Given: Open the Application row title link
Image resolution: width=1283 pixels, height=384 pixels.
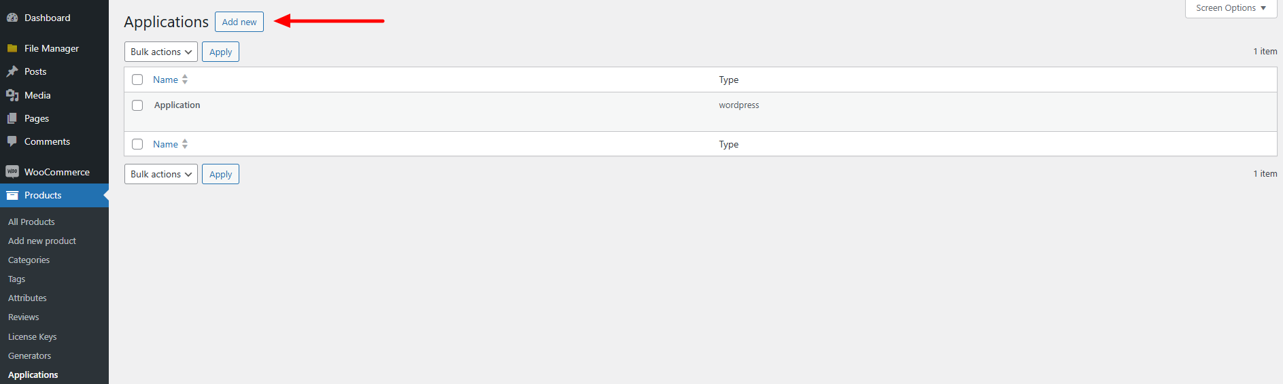Looking at the screenshot, I should click(x=177, y=105).
